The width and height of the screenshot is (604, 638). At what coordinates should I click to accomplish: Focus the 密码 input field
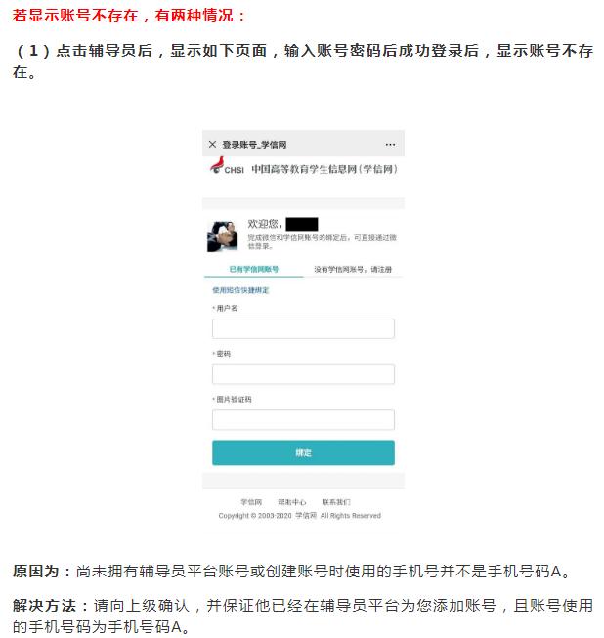303,374
